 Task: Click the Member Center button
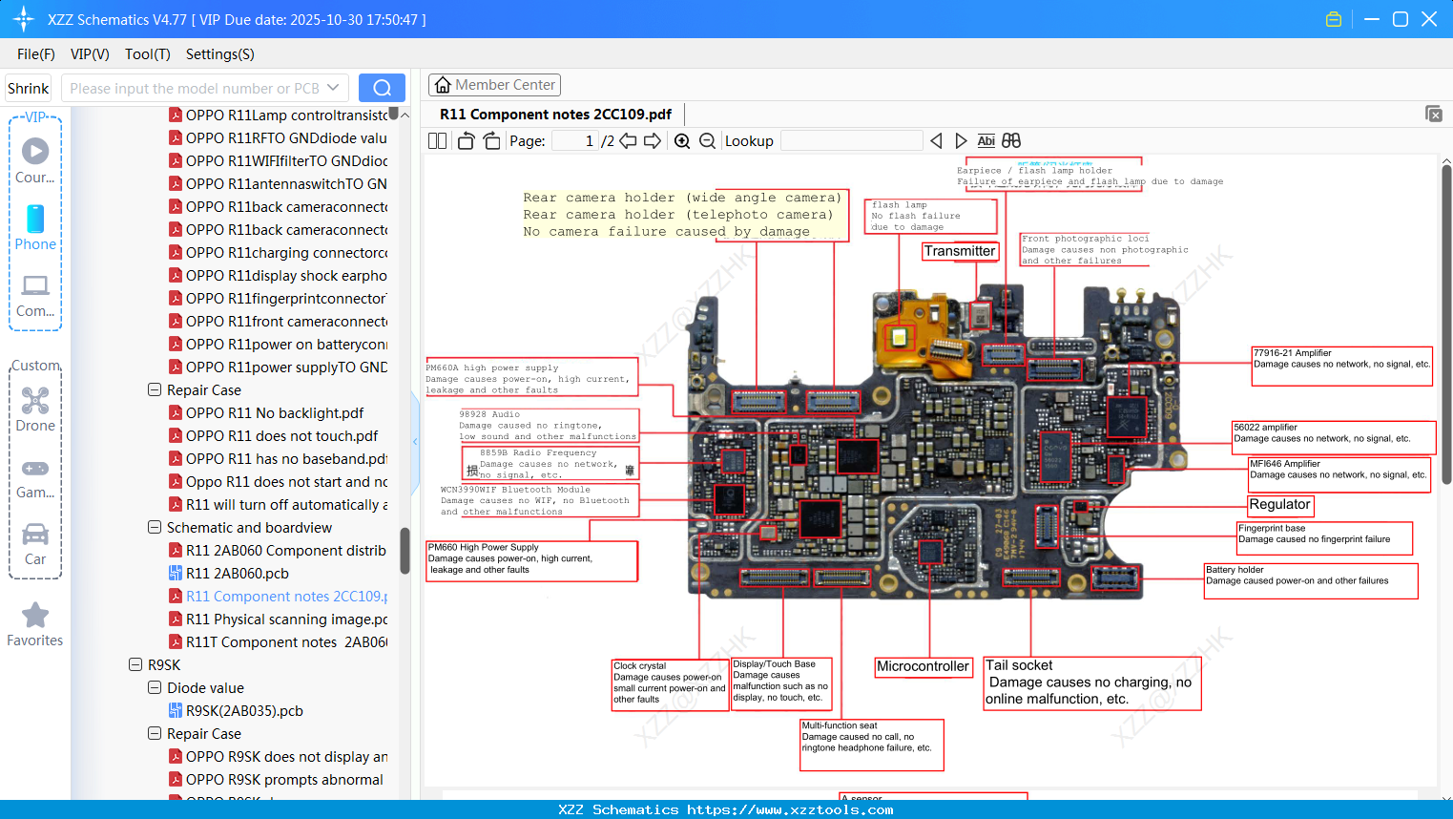click(x=494, y=84)
